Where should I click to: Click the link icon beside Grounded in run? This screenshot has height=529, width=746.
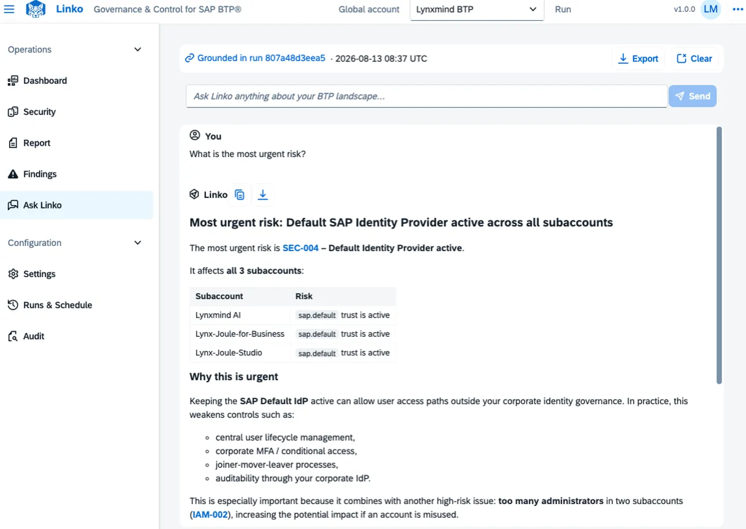click(190, 58)
